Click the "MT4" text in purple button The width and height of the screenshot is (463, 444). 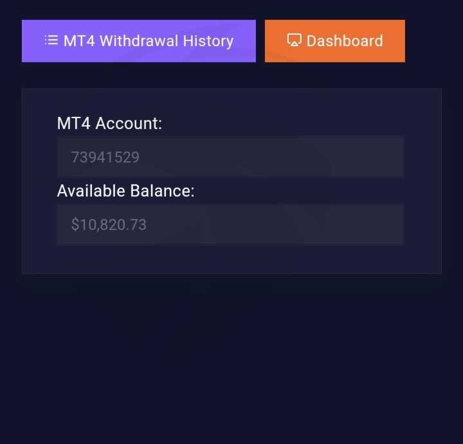click(79, 40)
